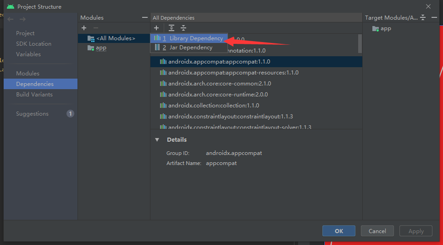Select constraintlayout-solver:1.1.3 row

pos(256,127)
